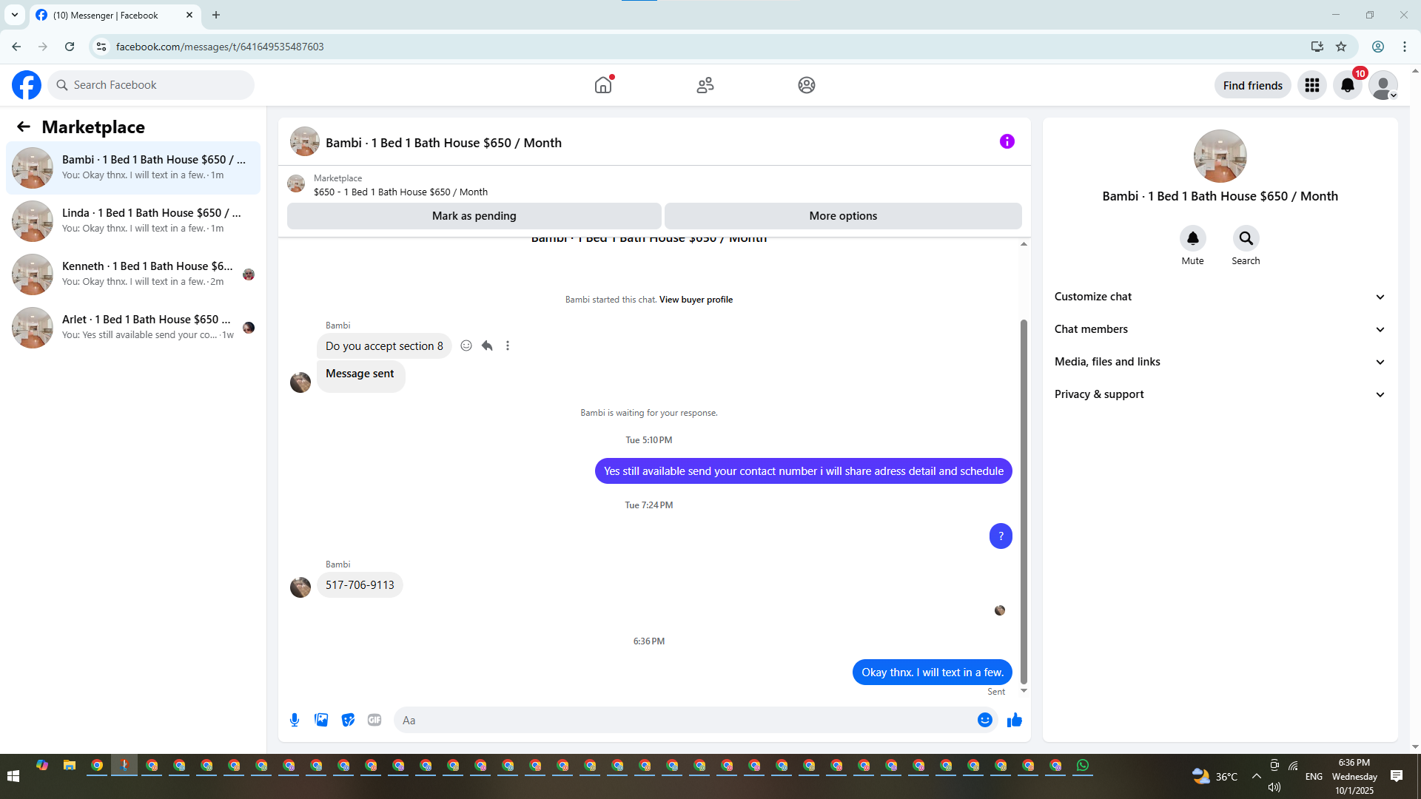Click the large listing photo in right panel

tap(1220, 156)
